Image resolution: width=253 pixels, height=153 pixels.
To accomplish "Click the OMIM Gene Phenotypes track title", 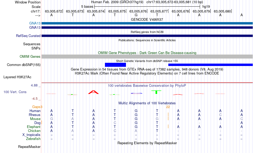I will coord(147,53).
